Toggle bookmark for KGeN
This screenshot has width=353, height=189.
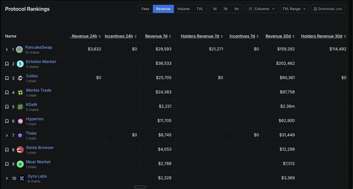7,107
